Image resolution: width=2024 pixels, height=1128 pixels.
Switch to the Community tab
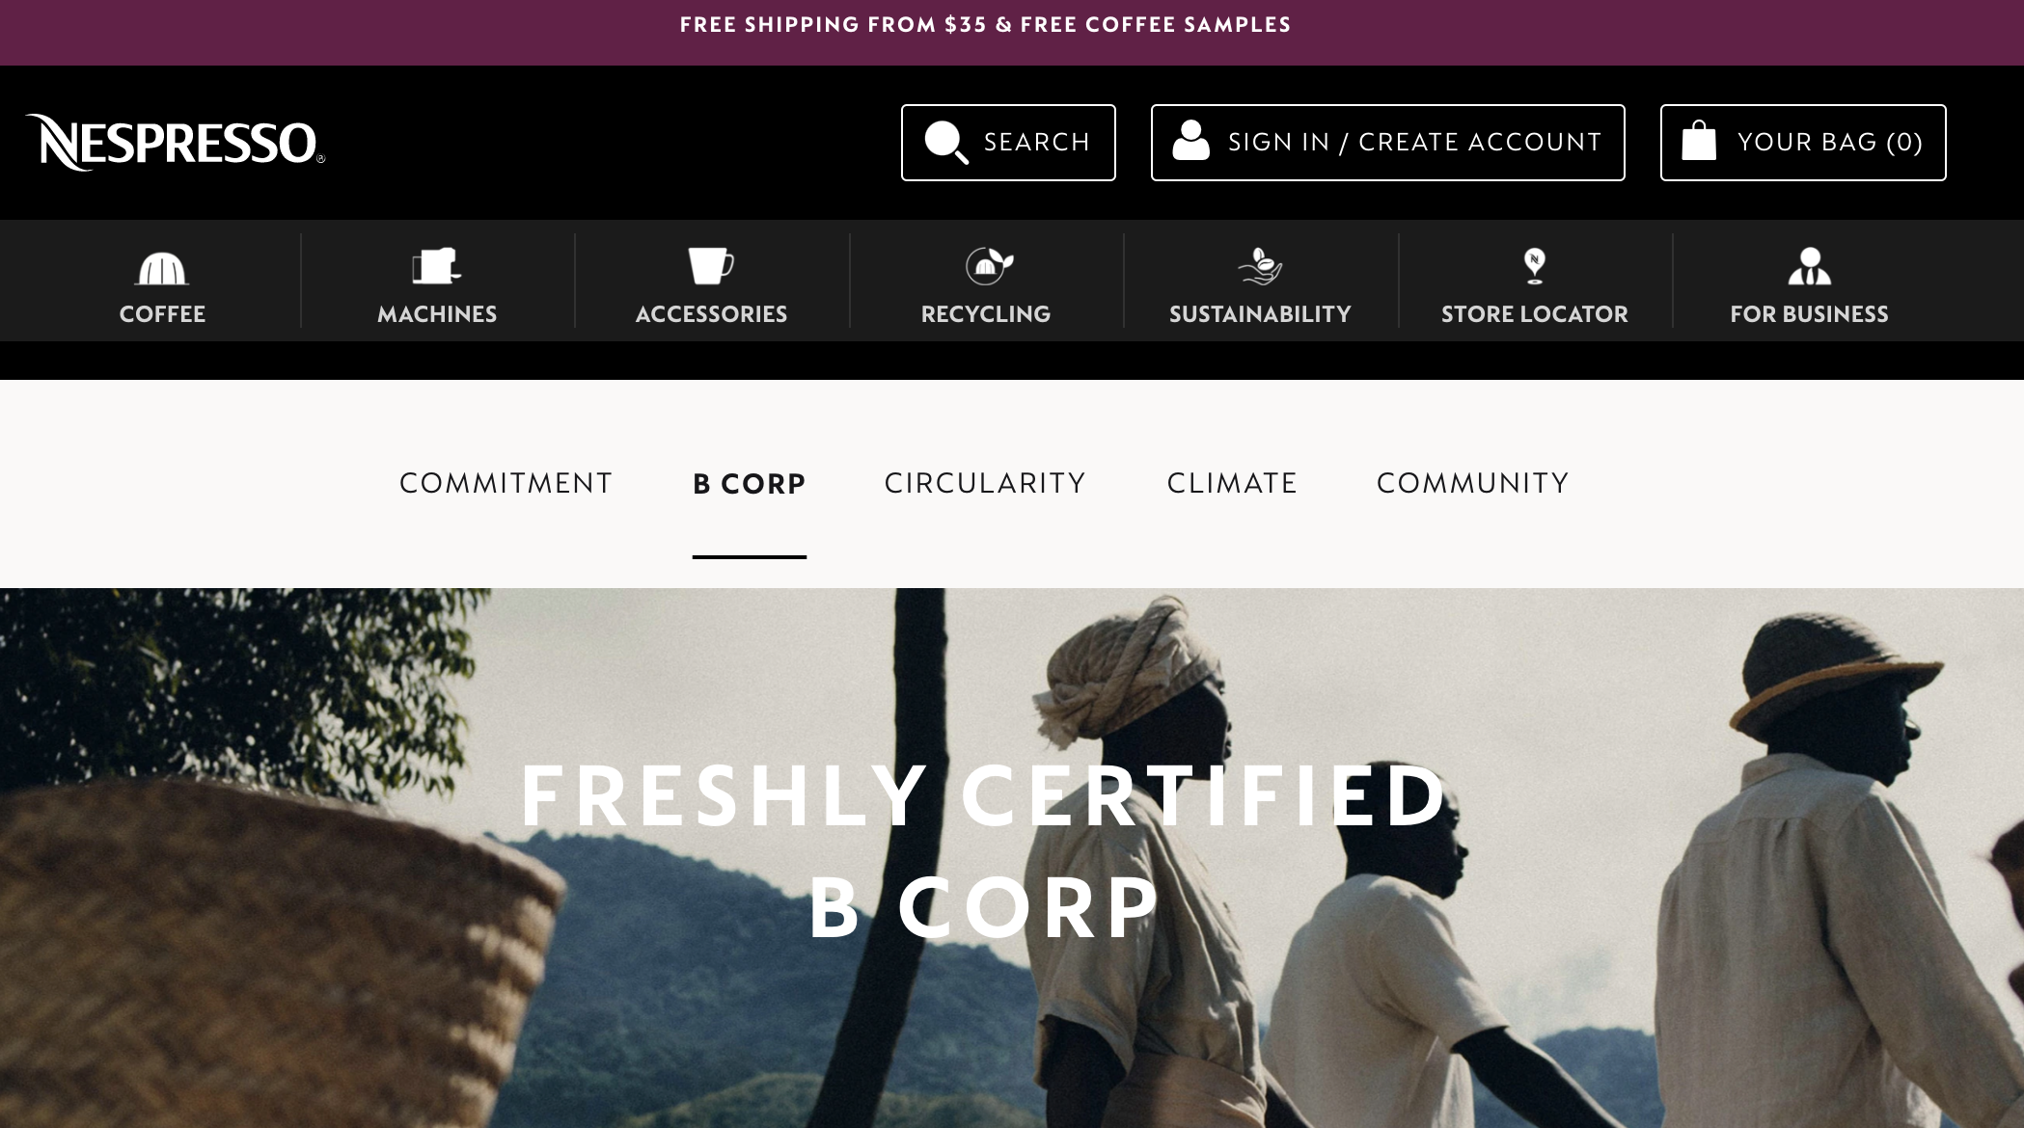click(1472, 483)
